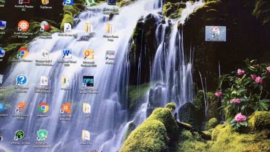Open the folder icon left of NFS

pos(66,83)
